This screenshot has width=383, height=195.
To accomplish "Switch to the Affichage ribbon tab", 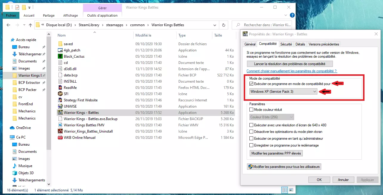I will pyautogui.click(x=70, y=15).
